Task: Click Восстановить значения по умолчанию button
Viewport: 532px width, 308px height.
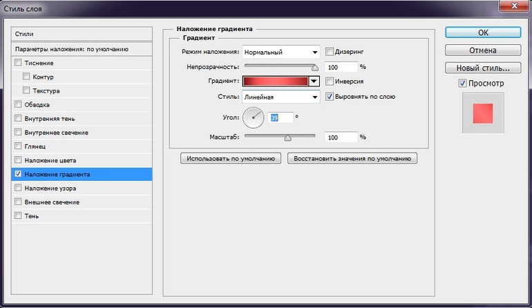Action: [352, 158]
